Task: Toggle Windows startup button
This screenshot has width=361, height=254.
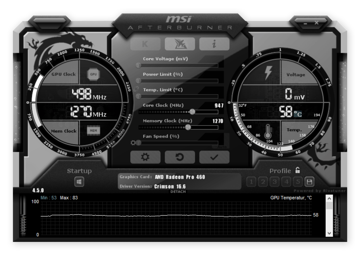Action: pos(79,182)
